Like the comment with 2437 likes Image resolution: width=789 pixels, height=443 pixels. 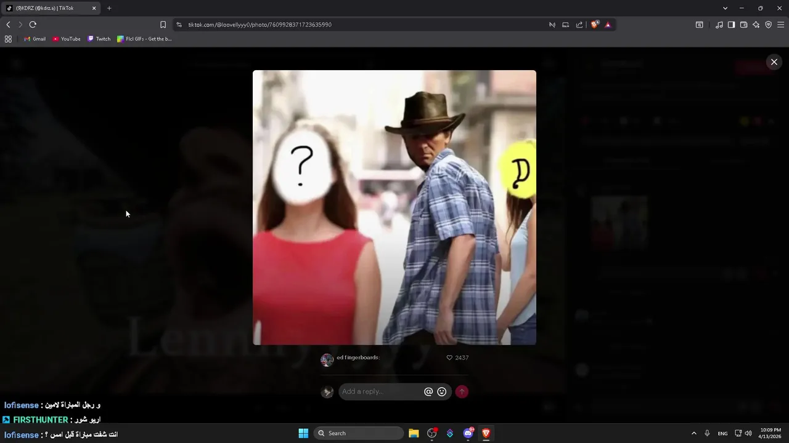(449, 357)
